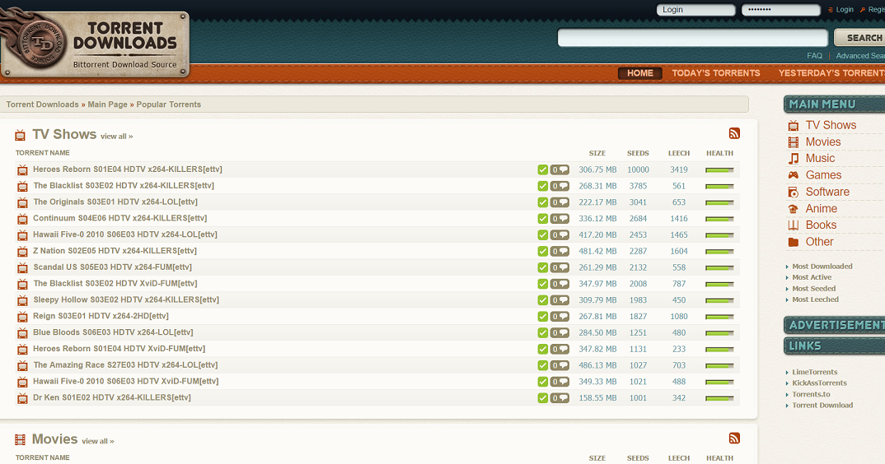The image size is (885, 464).
Task: Click health bar for The Amazing Race S27E03
Action: (719, 366)
